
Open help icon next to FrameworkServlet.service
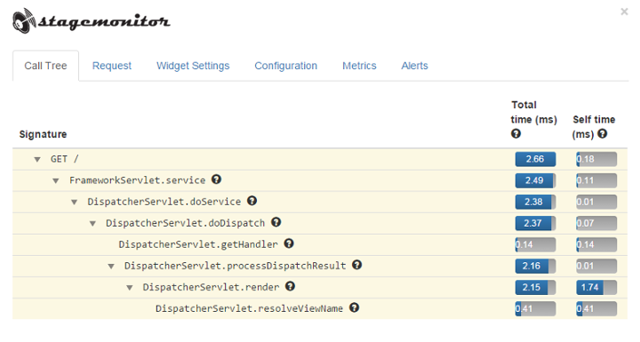[x=216, y=179]
